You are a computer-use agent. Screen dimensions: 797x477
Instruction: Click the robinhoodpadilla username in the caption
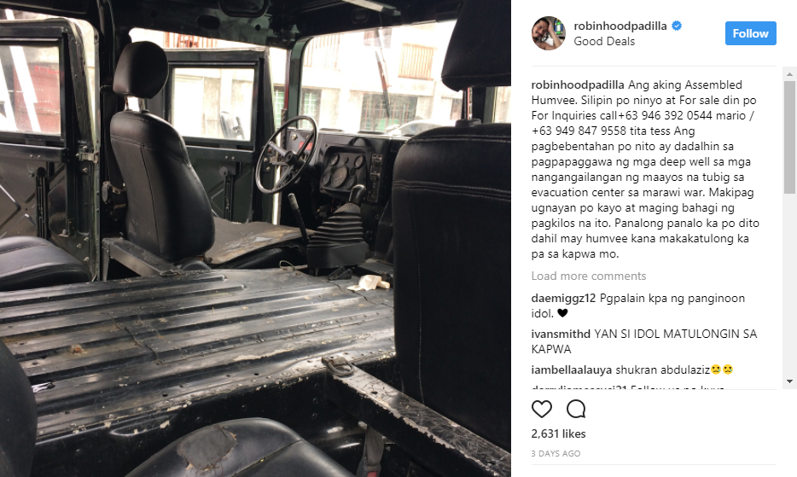click(x=578, y=85)
